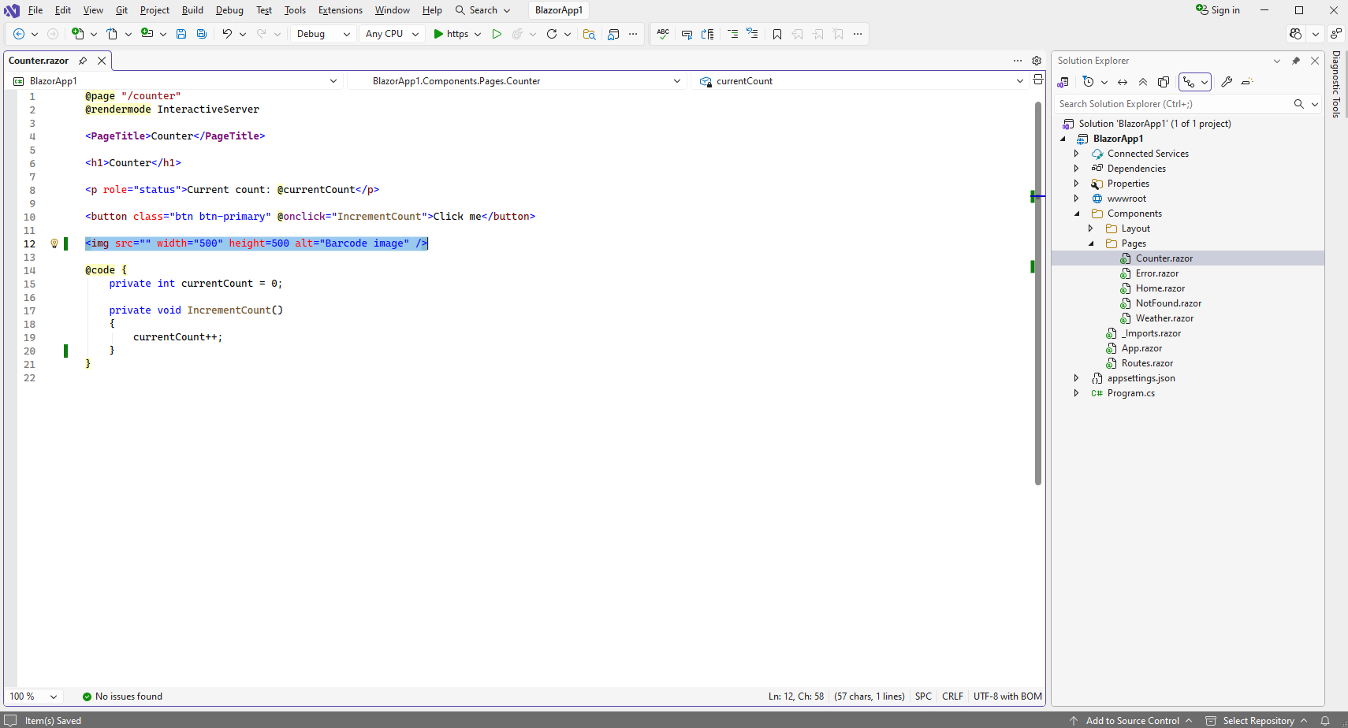The width and height of the screenshot is (1348, 728).
Task: Click the Save All toolbar icon
Action: (202, 34)
